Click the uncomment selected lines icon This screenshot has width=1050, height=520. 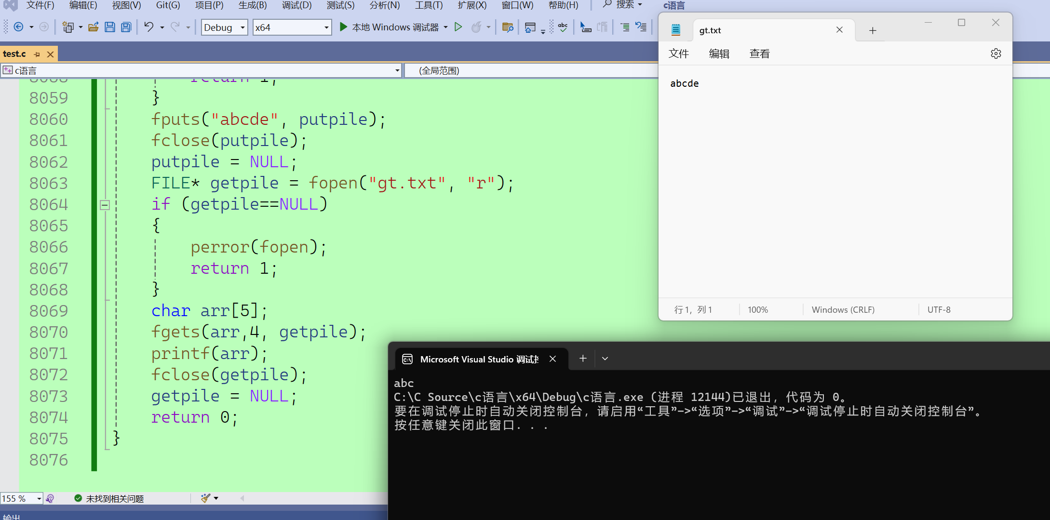click(x=641, y=27)
